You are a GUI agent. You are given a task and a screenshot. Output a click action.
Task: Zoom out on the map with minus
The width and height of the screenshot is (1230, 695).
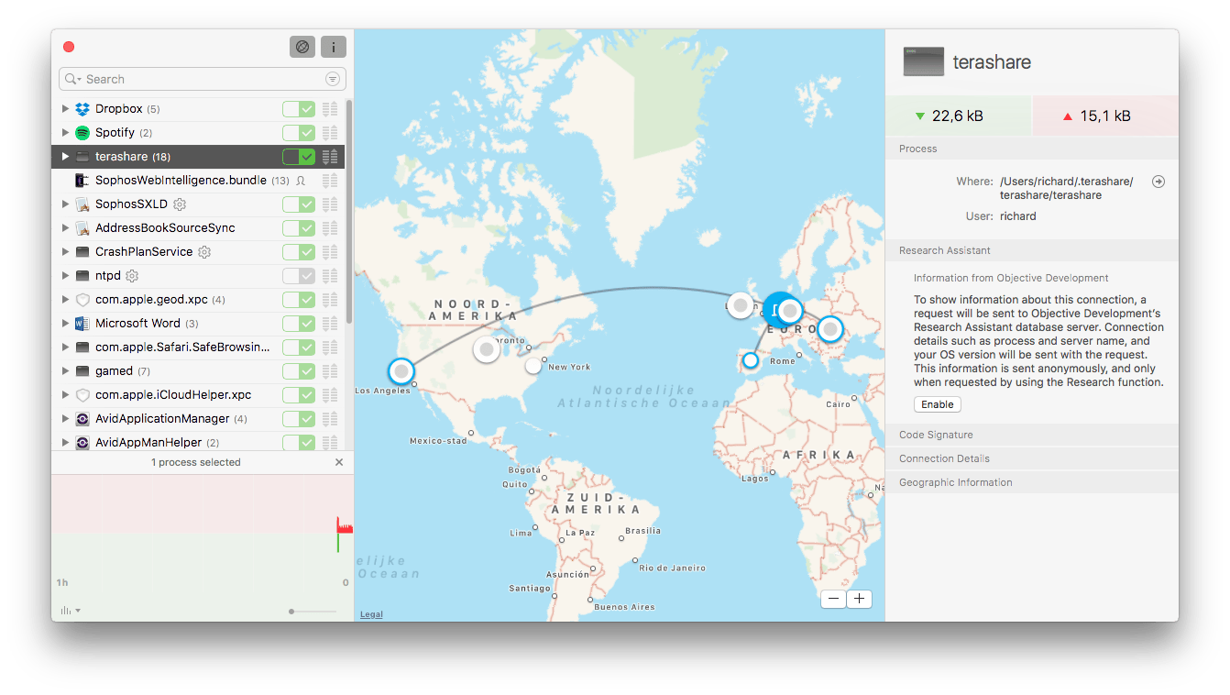(x=834, y=599)
